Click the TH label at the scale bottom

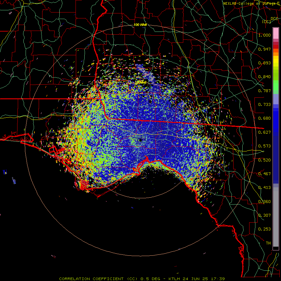[268, 243]
